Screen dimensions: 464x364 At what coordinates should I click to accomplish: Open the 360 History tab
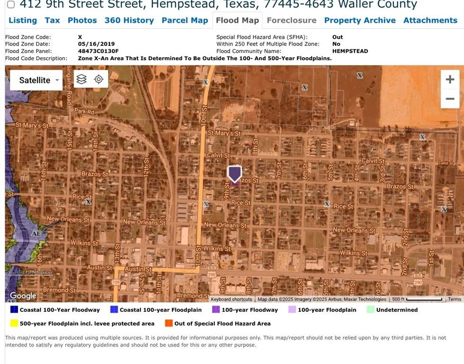pyautogui.click(x=129, y=20)
